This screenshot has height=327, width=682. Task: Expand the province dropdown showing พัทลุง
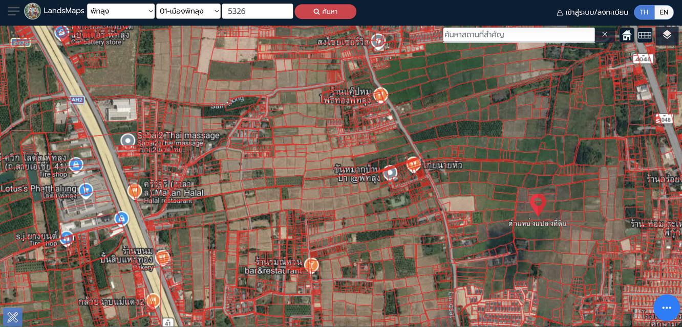click(x=121, y=11)
